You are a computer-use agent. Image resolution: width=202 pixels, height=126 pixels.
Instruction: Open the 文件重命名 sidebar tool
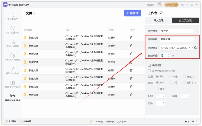pyautogui.click(x=13, y=16)
